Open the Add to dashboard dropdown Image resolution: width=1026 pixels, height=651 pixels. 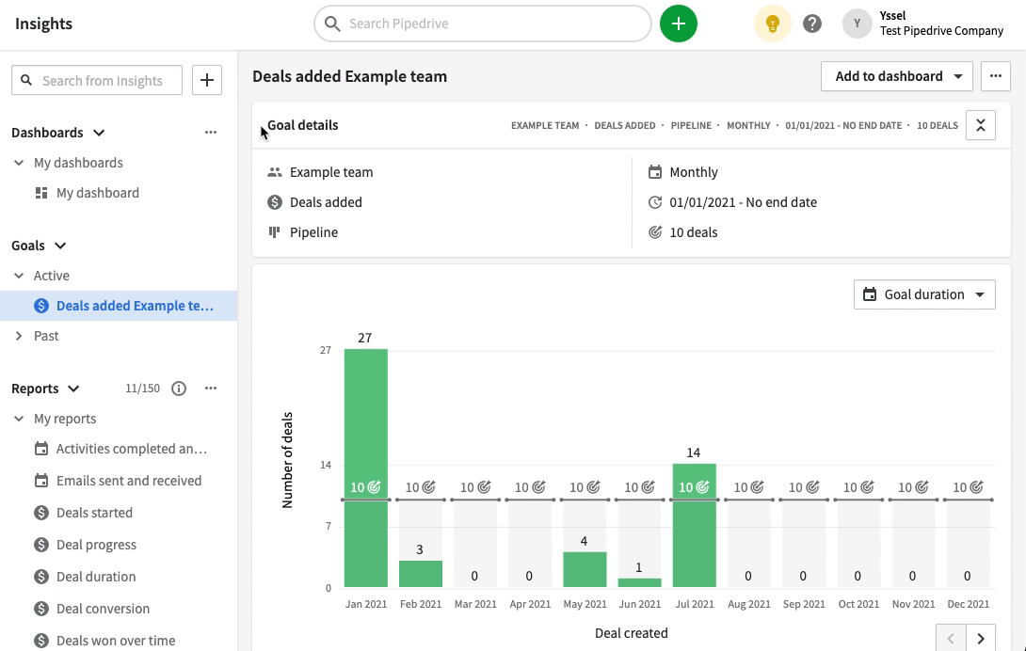(x=896, y=76)
